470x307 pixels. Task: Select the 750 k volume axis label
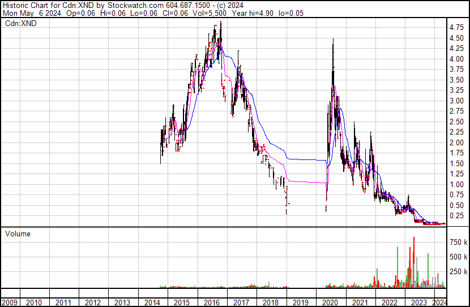pyautogui.click(x=458, y=242)
